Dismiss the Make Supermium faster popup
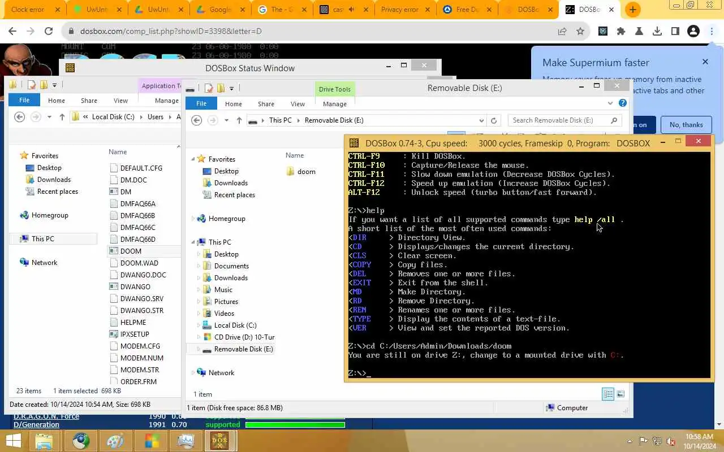The width and height of the screenshot is (724, 452). point(705,62)
